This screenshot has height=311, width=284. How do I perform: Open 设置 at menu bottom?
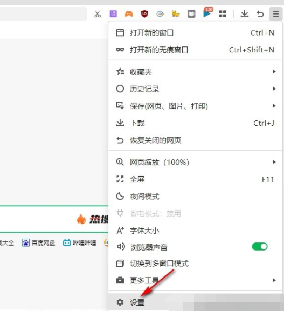click(x=195, y=302)
